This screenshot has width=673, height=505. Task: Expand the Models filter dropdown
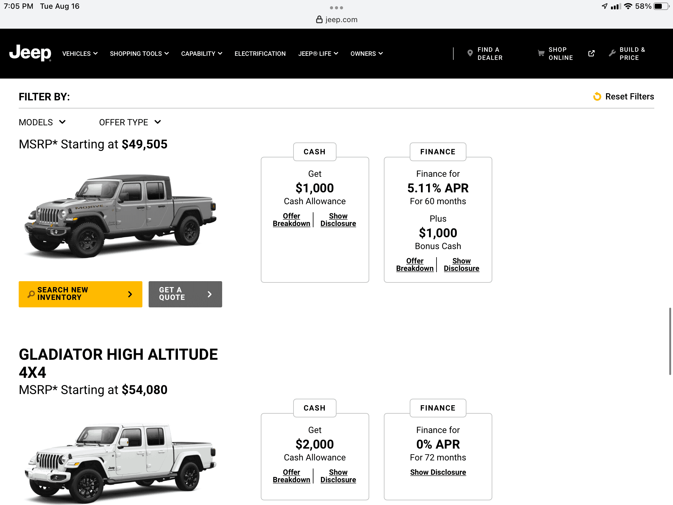42,122
